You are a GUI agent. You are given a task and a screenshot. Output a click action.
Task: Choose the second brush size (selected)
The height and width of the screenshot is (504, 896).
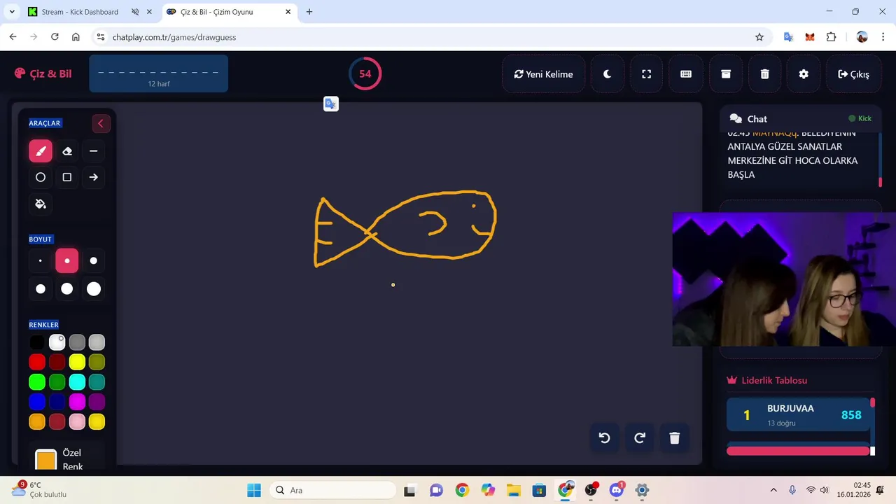[x=67, y=260]
